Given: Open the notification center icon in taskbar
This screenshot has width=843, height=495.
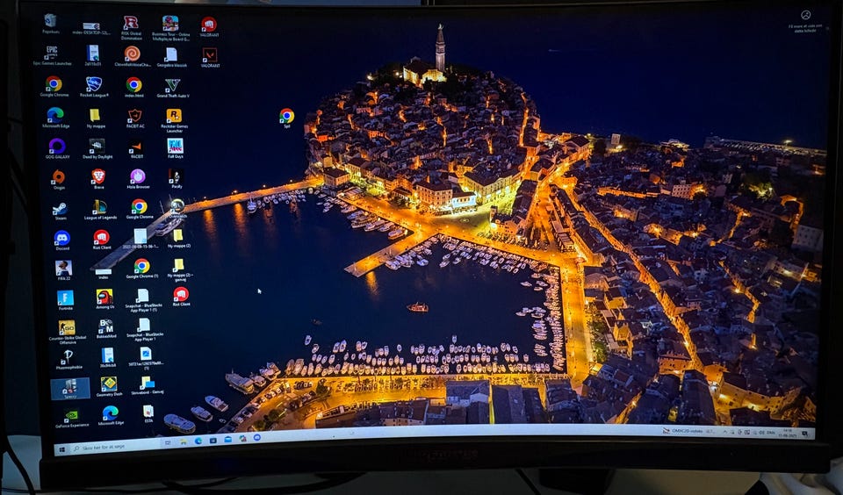Looking at the screenshot, I should (805, 432).
